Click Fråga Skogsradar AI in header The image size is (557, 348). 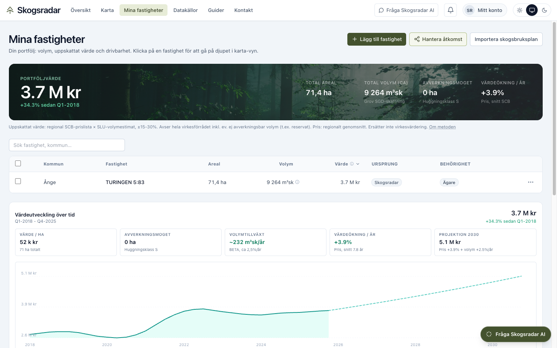tap(406, 10)
